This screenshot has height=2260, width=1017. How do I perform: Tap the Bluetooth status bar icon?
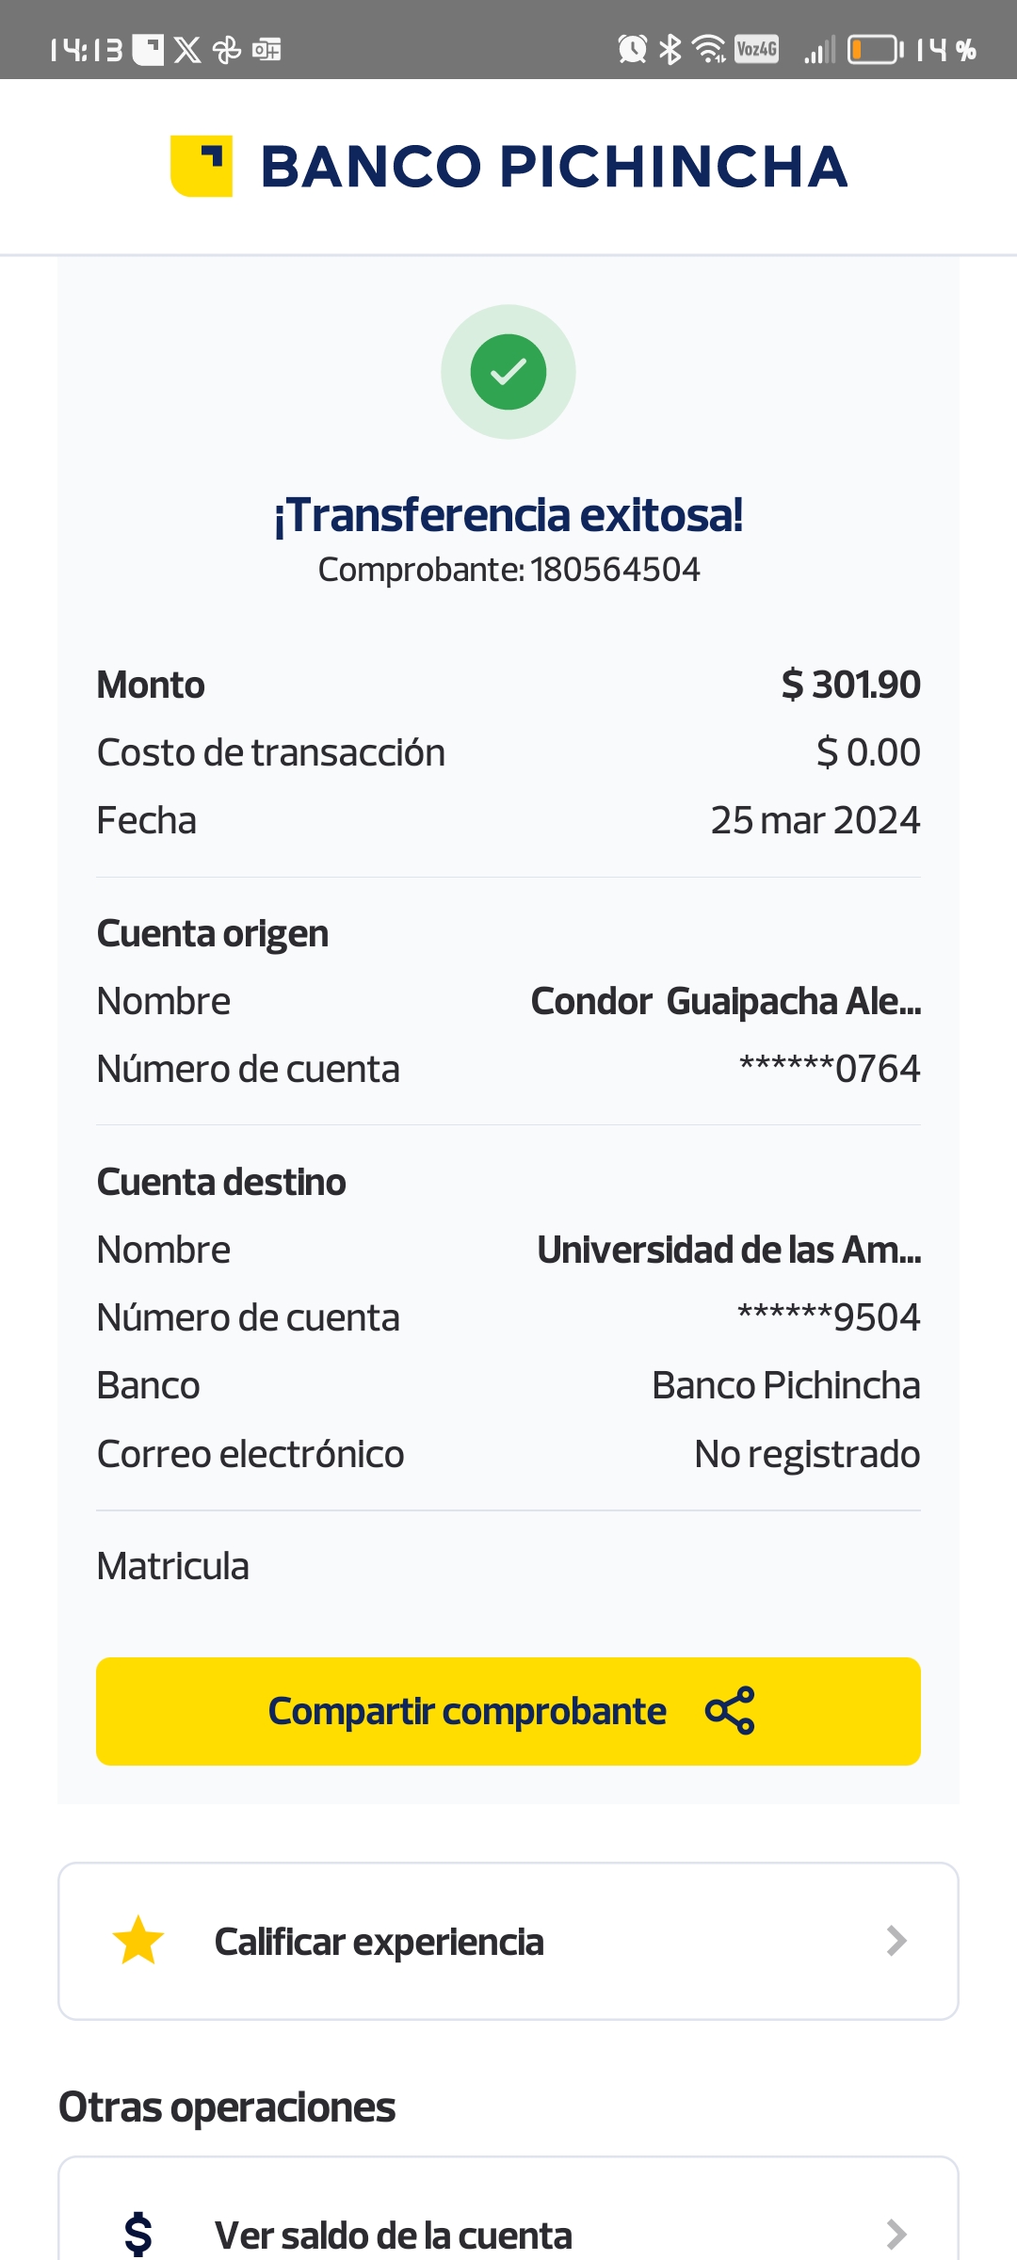point(670,49)
